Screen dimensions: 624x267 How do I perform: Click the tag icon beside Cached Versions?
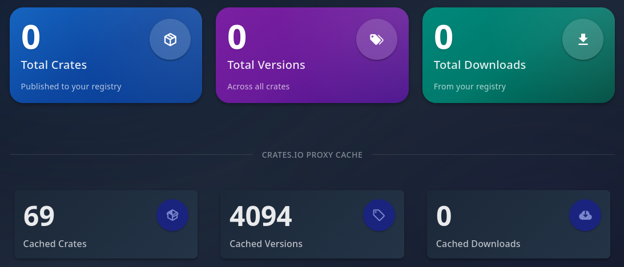379,215
